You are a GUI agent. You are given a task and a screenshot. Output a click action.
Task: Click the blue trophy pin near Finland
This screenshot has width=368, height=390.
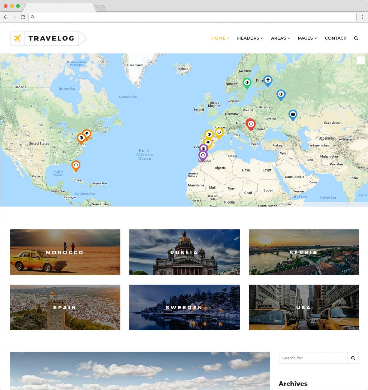pos(268,80)
